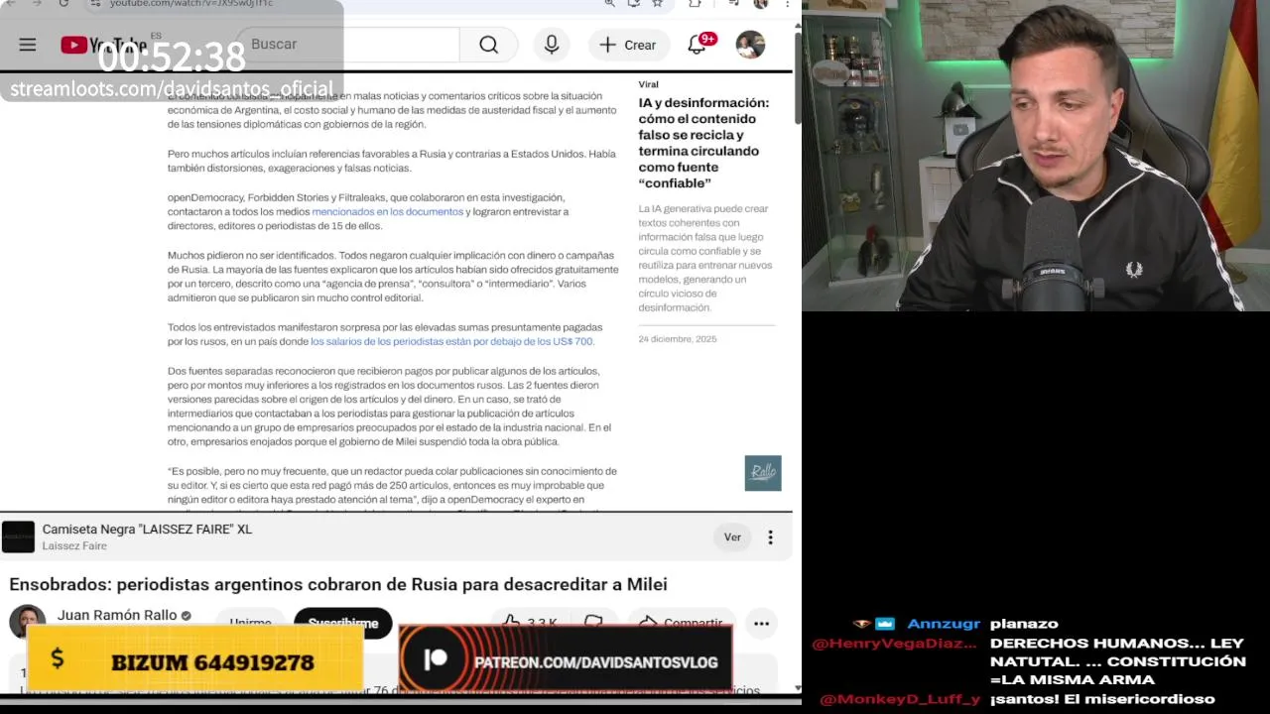Click the 'Viral' category label
The width and height of the screenshot is (1270, 714).
pos(648,84)
